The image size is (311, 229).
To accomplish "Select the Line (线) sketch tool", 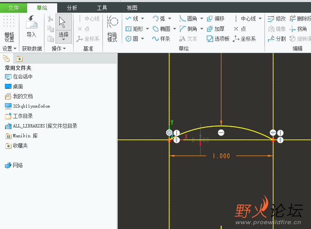I will [132, 19].
